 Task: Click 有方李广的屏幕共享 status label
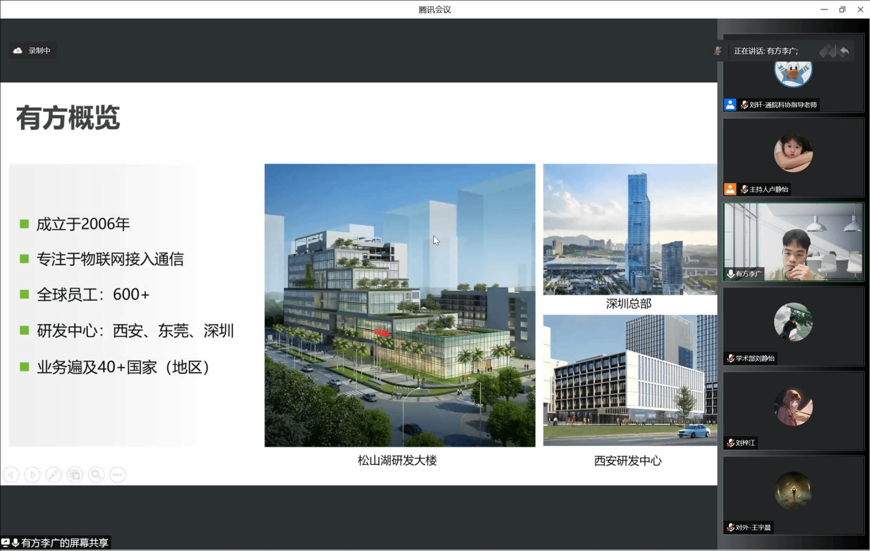[x=65, y=543]
